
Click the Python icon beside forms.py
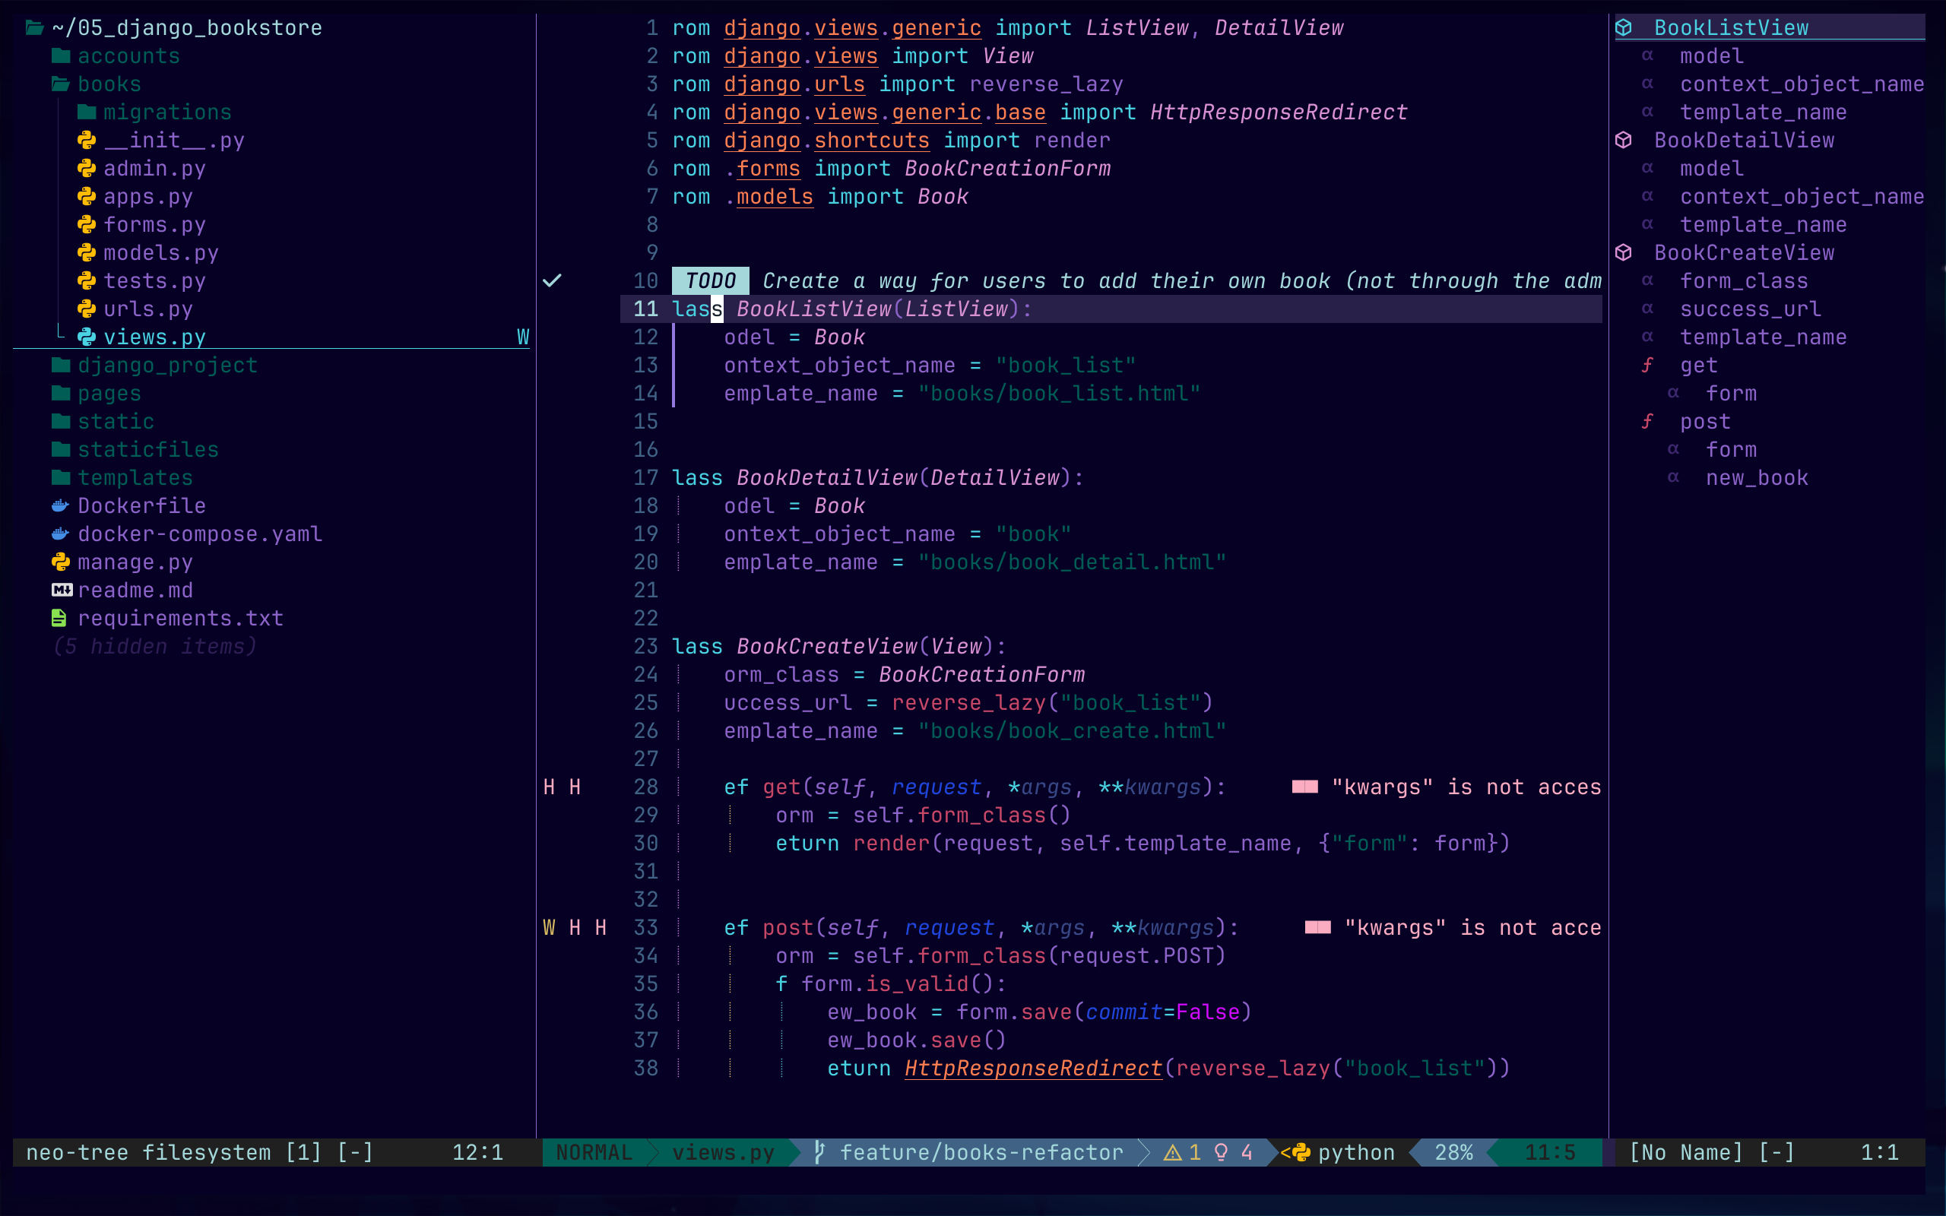tap(87, 225)
